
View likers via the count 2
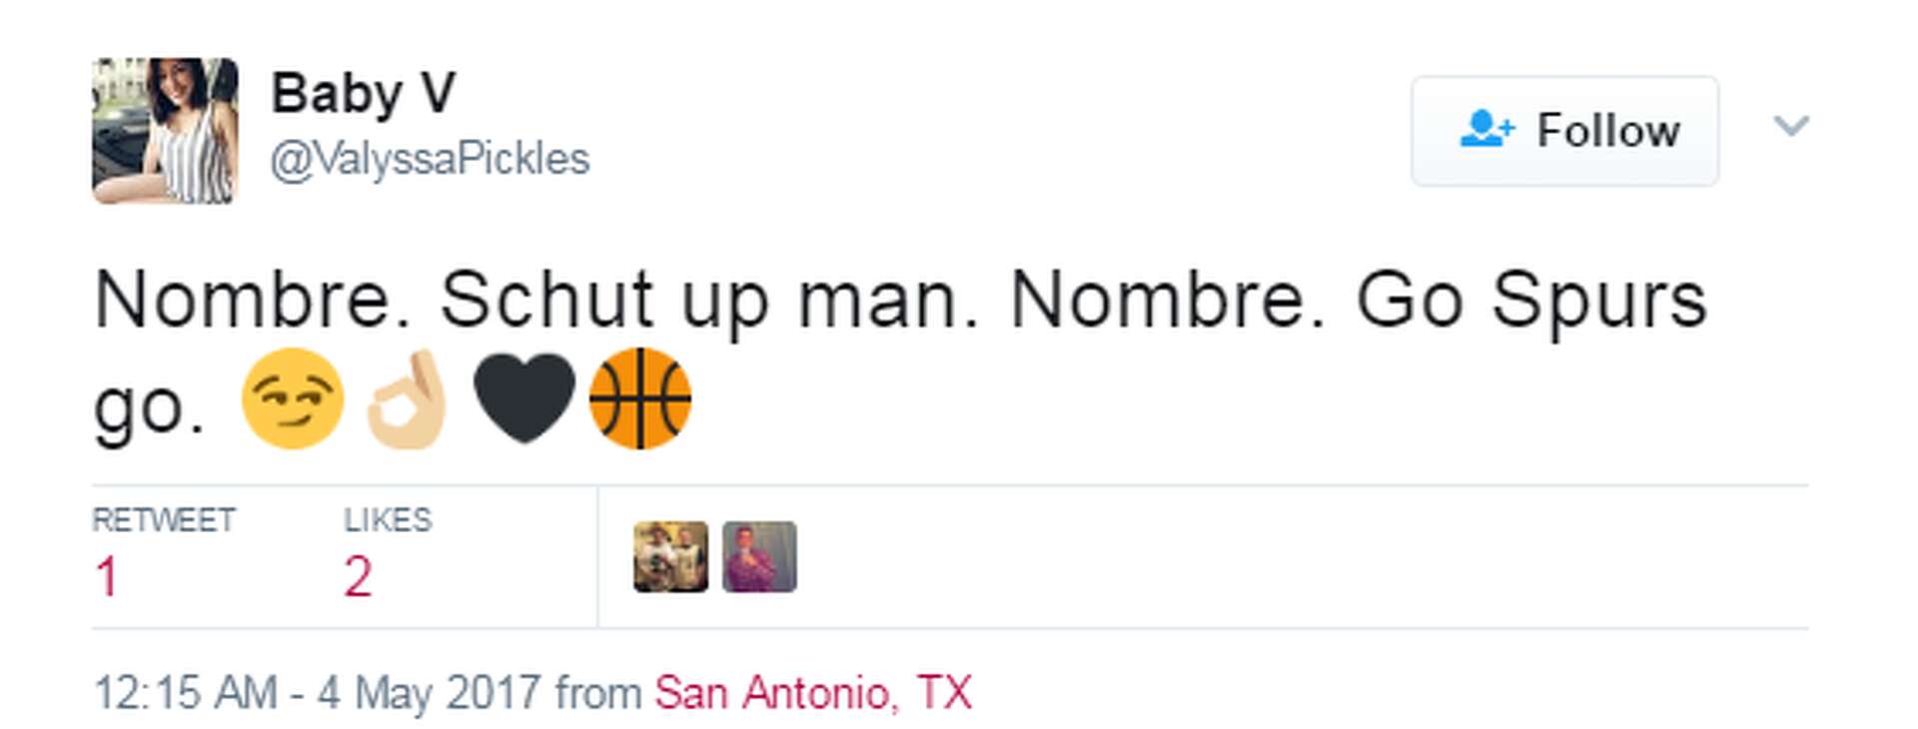click(358, 577)
